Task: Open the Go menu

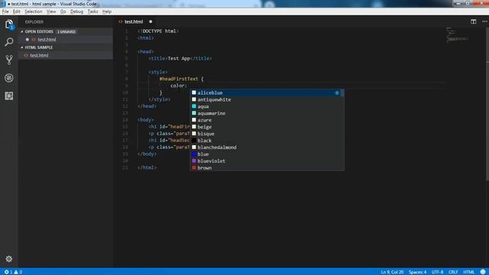Action: click(63, 11)
